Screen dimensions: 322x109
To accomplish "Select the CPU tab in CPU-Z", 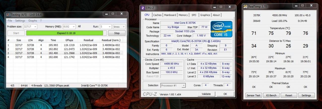I will pos(147,15).
